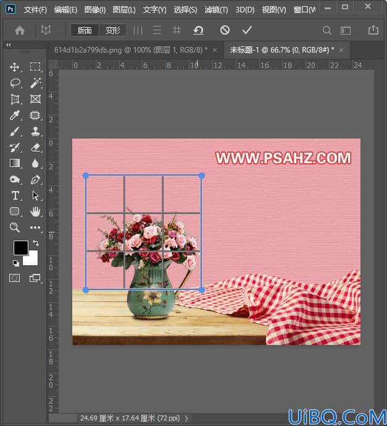Straighten lines horizontally in options bar
Viewport: 387px width, 426px height.
click(157, 30)
